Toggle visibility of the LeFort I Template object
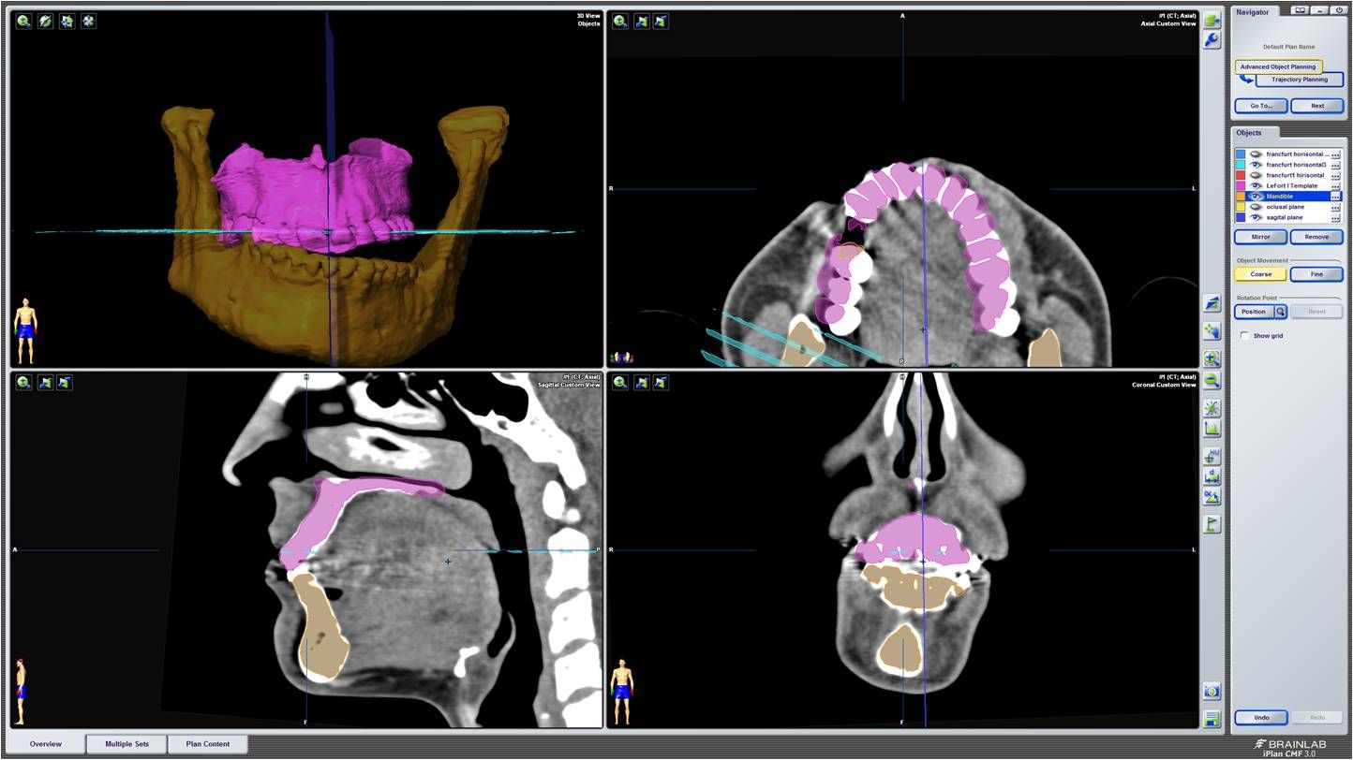 [1256, 186]
